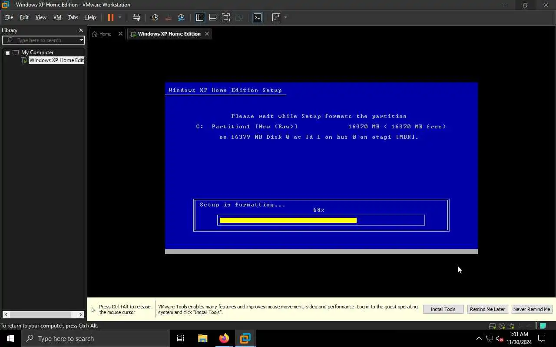Open the Windows Start menu
Image resolution: width=556 pixels, height=347 pixels.
10,338
